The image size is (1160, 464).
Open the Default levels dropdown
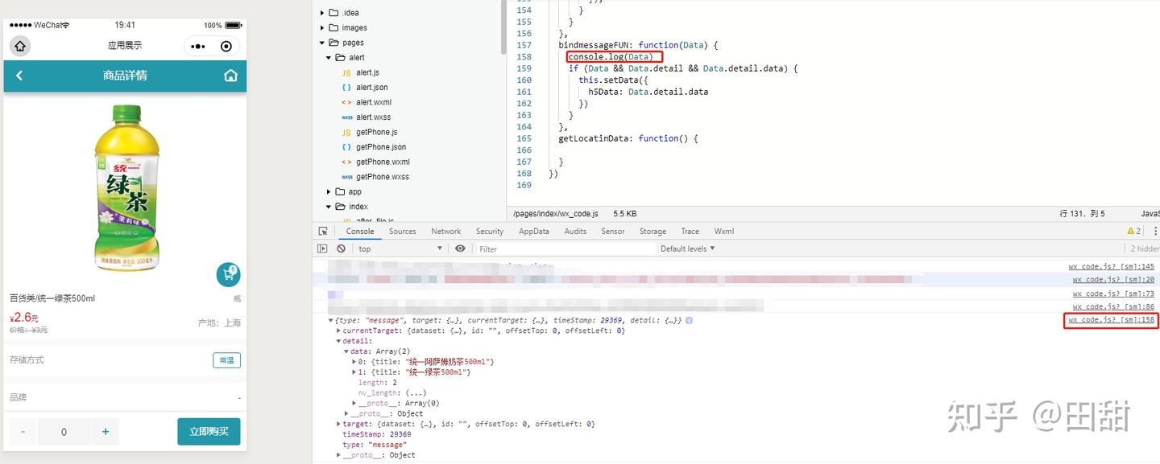[x=687, y=248]
